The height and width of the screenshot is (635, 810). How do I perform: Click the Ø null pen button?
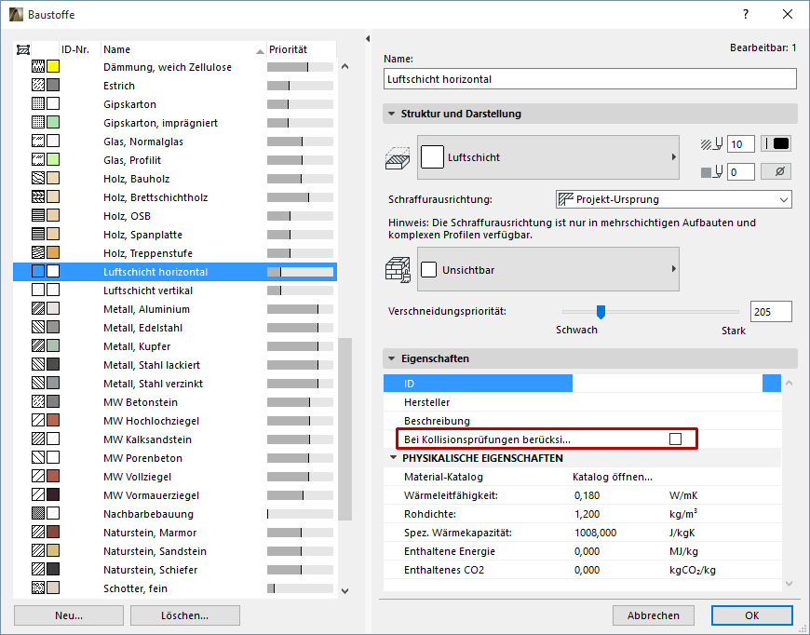776,171
